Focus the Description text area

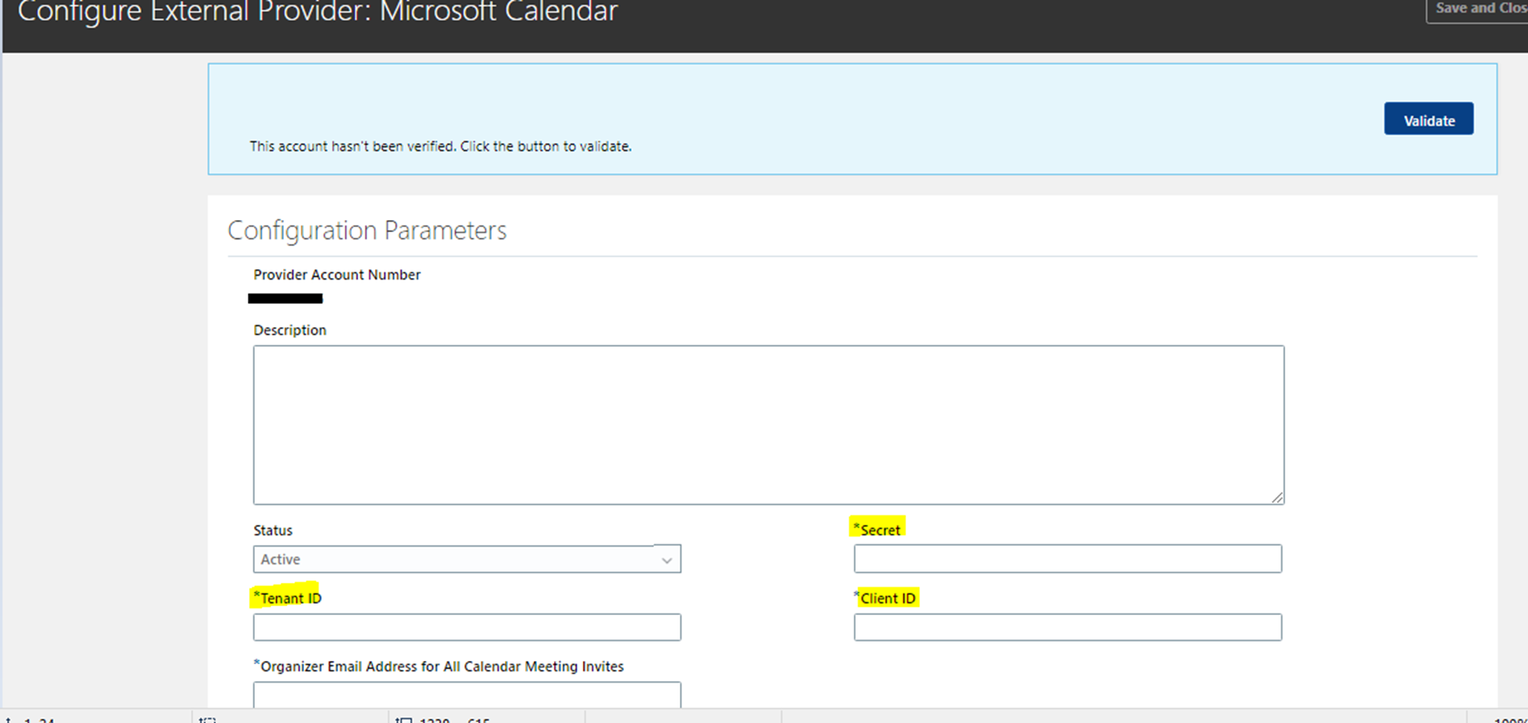click(768, 425)
